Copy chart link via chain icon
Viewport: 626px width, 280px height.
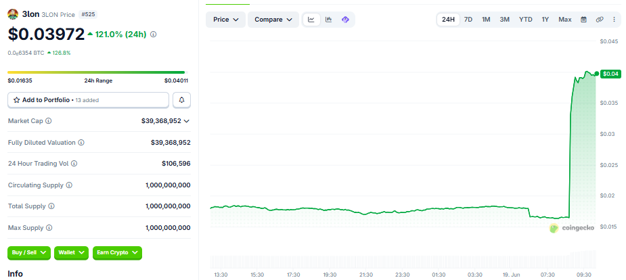pos(599,20)
